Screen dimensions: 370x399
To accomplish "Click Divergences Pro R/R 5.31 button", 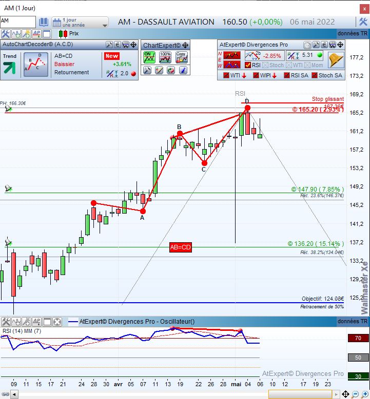I will pos(305,55).
